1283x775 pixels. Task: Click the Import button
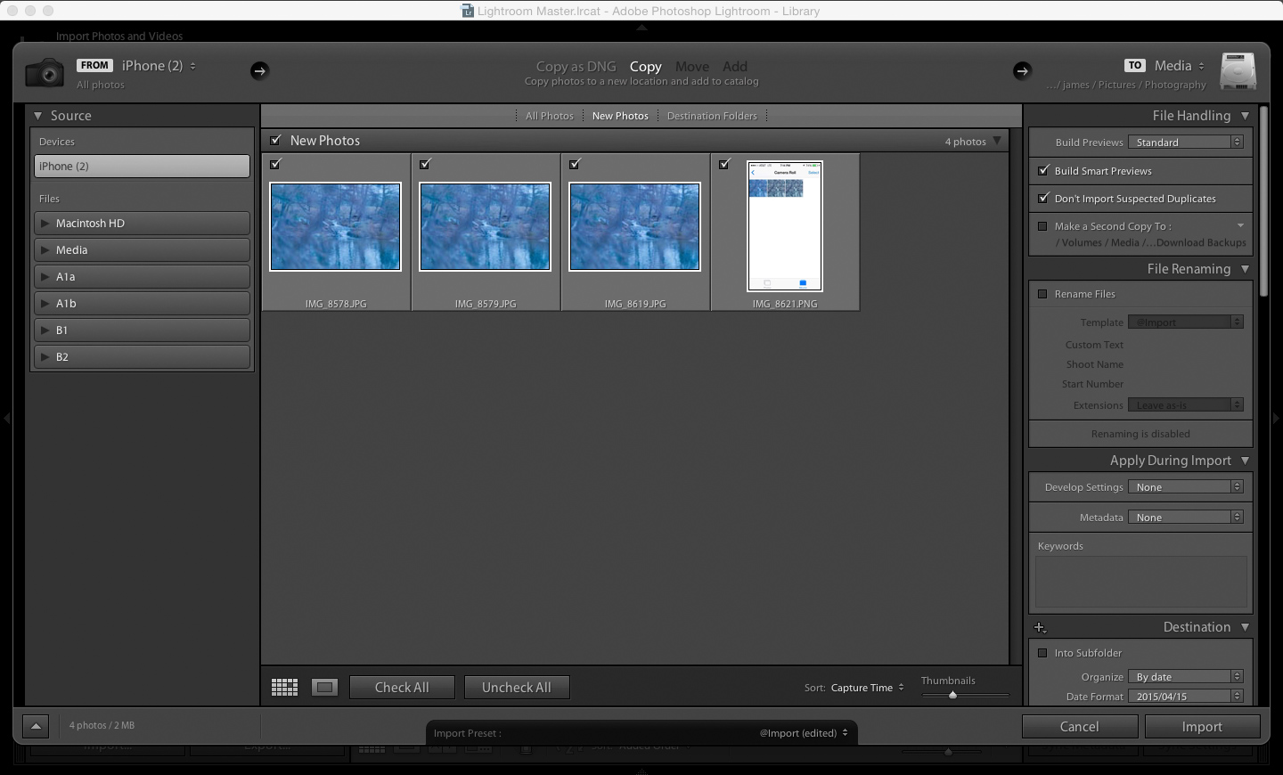pos(1201,727)
